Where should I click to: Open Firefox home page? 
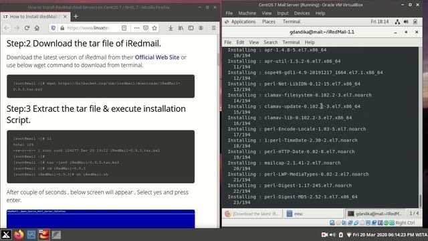[x=37, y=28]
